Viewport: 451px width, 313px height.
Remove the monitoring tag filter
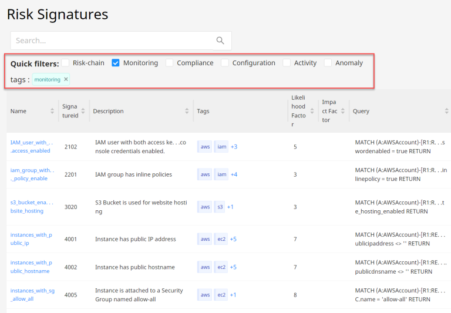point(66,79)
